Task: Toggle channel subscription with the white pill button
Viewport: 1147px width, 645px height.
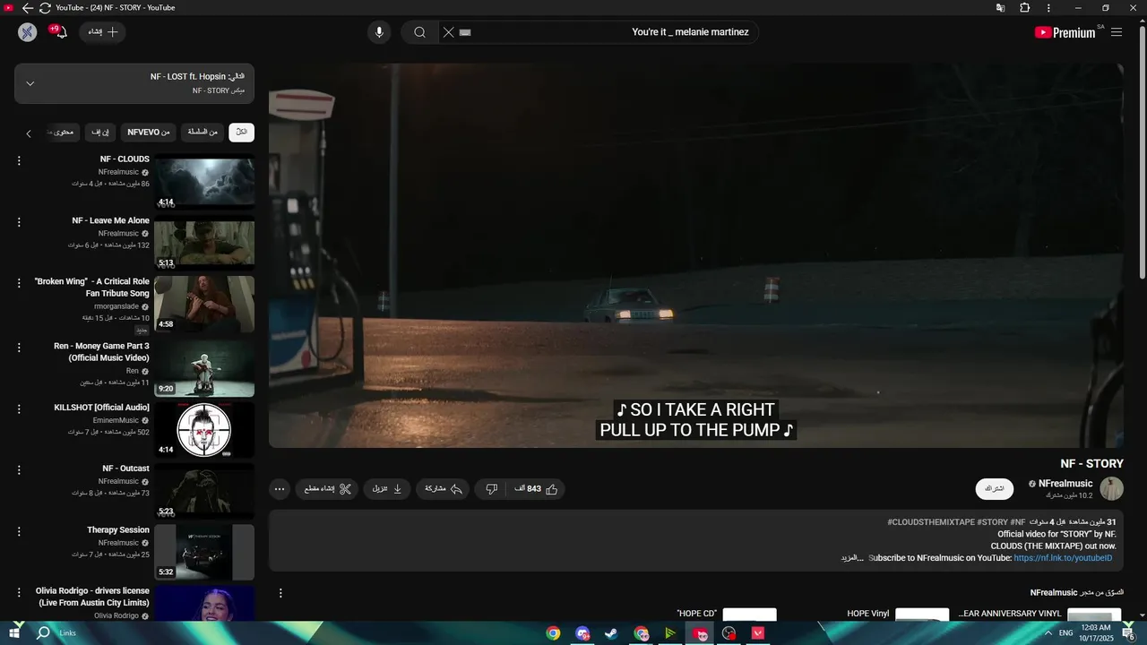Action: point(995,489)
